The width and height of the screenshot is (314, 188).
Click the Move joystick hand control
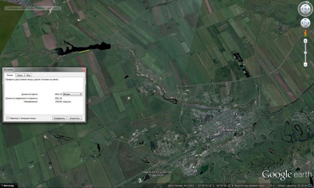(305, 23)
